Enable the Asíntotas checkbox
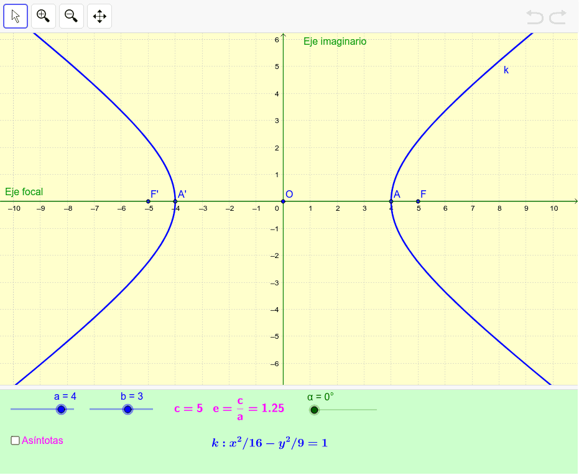Image resolution: width=579 pixels, height=475 pixels. [15, 440]
